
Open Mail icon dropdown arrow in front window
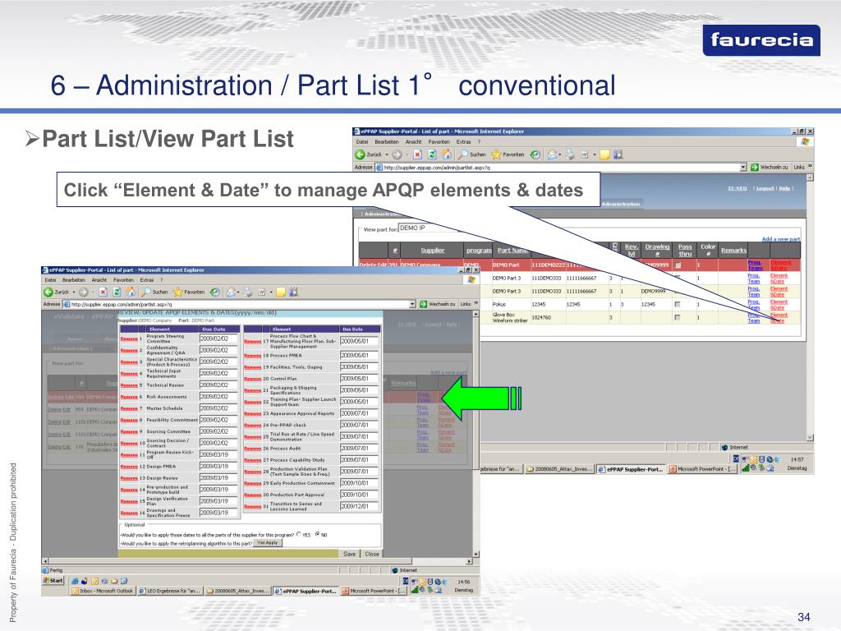click(x=238, y=292)
